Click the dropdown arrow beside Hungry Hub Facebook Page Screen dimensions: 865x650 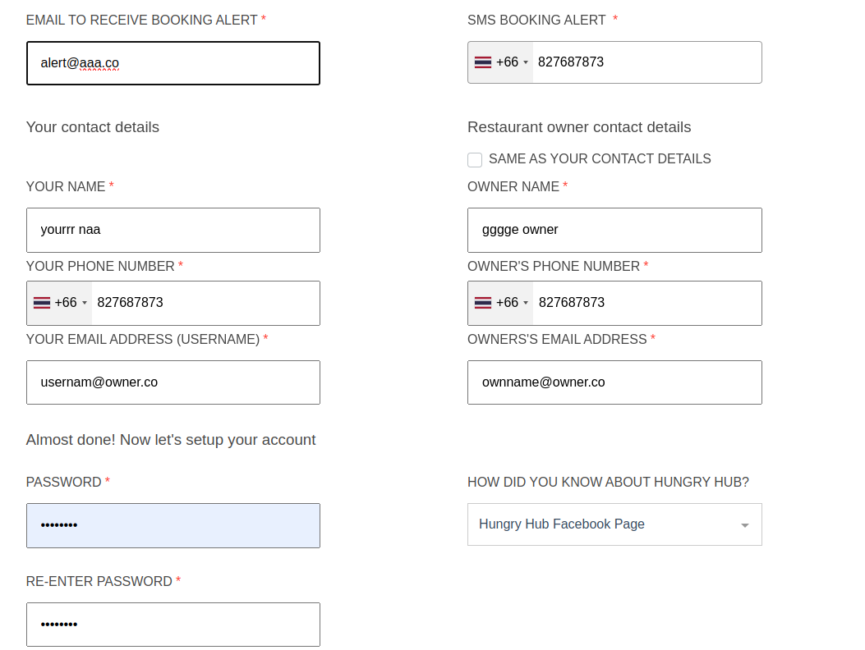tap(745, 525)
